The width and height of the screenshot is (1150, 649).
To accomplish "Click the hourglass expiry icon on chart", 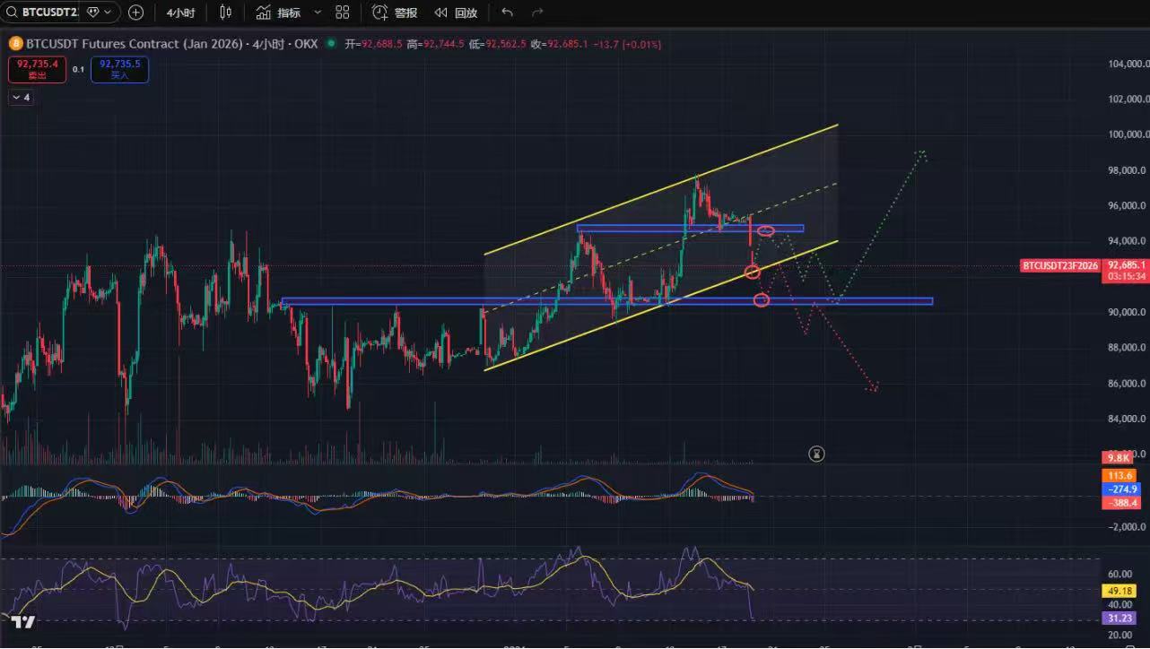I will tap(815, 454).
